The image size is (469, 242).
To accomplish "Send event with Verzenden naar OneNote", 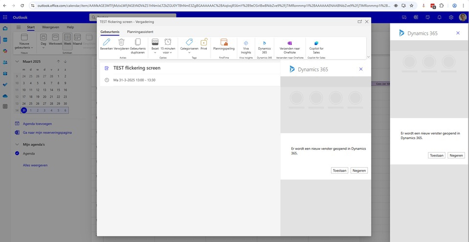I will [x=290, y=47].
